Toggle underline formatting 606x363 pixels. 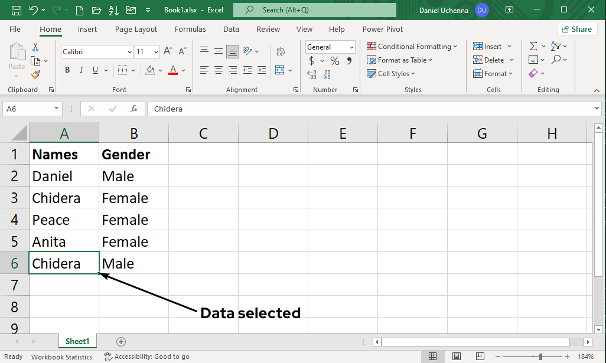click(95, 70)
